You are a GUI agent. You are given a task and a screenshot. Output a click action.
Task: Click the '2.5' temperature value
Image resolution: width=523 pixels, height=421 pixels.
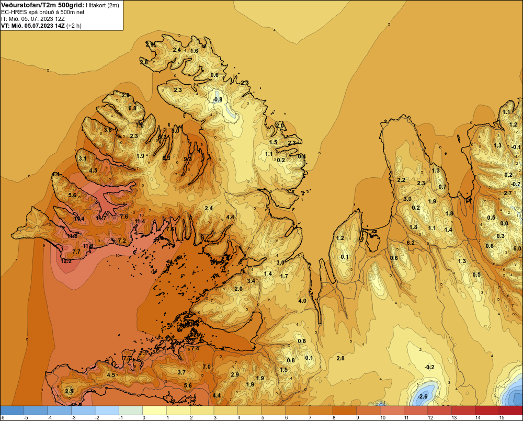pyautogui.click(x=69, y=391)
